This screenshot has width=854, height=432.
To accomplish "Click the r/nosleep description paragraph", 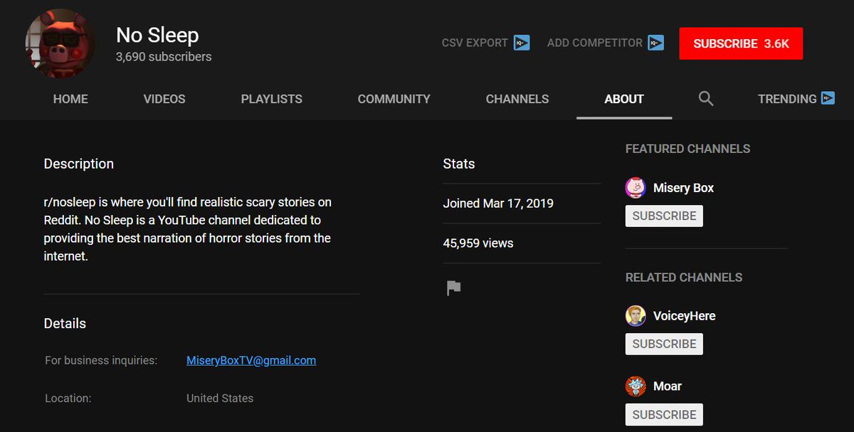I will coord(187,229).
